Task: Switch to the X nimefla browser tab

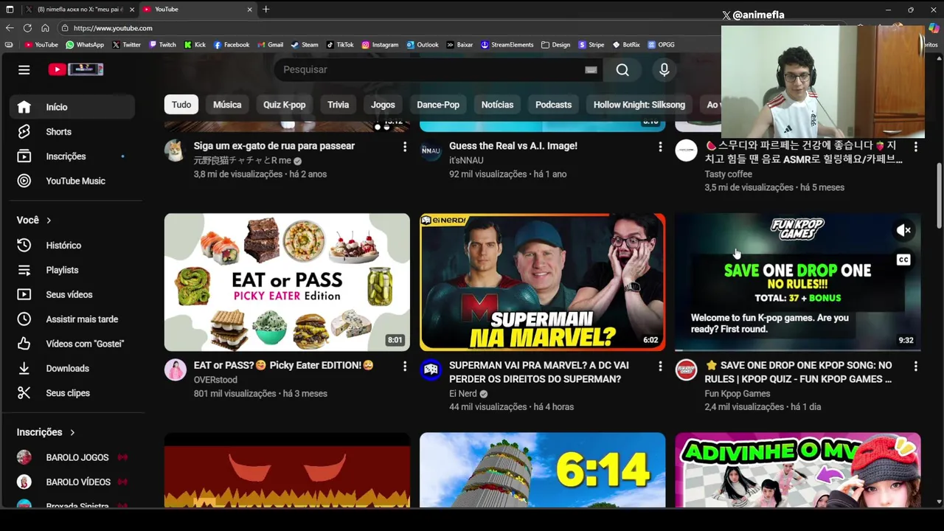Action: pos(80,10)
